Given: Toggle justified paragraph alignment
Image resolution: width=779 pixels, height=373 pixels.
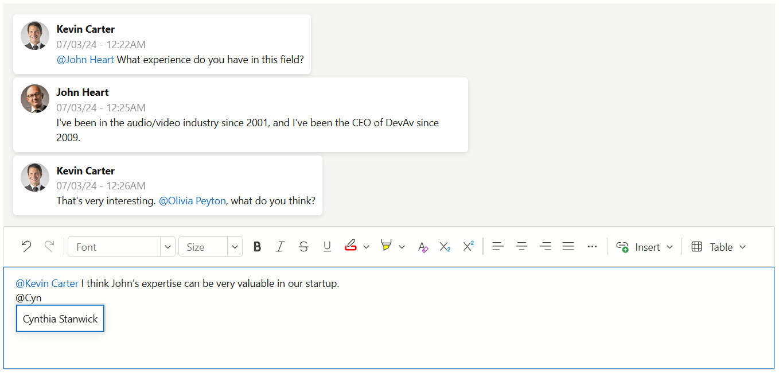Looking at the screenshot, I should [x=568, y=246].
